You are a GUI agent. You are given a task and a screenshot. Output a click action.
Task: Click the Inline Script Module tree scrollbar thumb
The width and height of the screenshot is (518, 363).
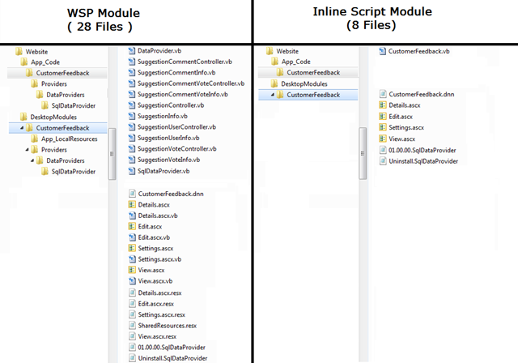coord(363,153)
